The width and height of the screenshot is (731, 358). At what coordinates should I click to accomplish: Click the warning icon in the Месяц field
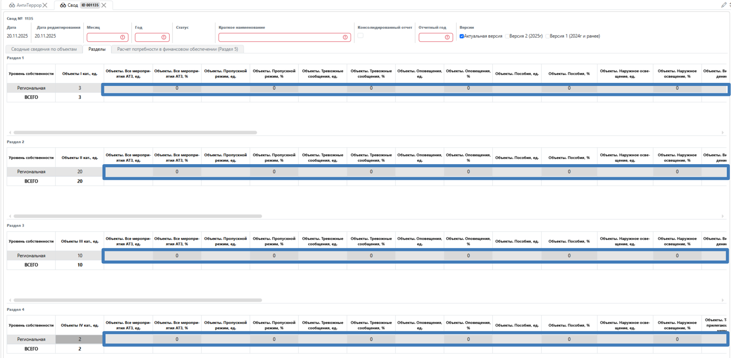122,37
